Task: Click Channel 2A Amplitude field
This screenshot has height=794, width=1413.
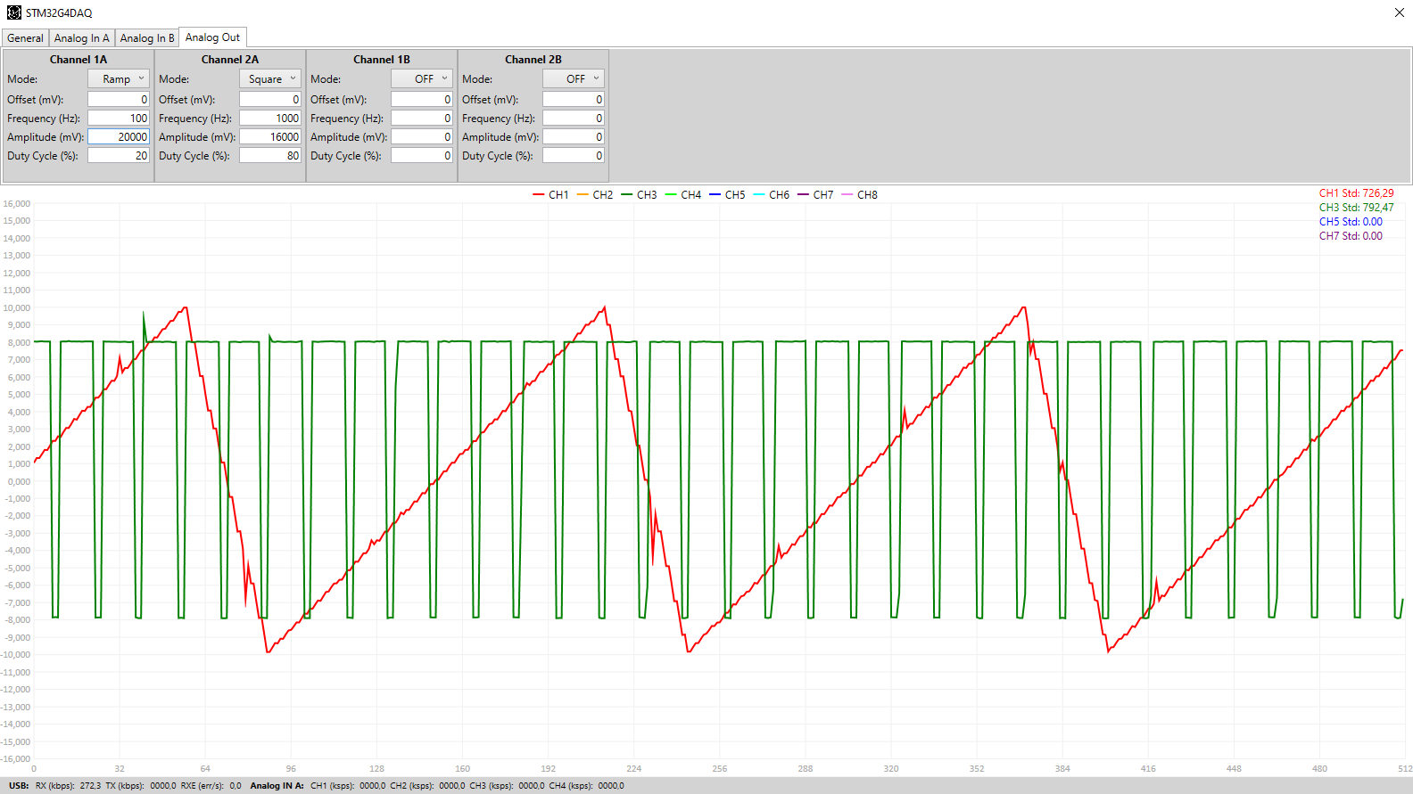Action: click(270, 136)
